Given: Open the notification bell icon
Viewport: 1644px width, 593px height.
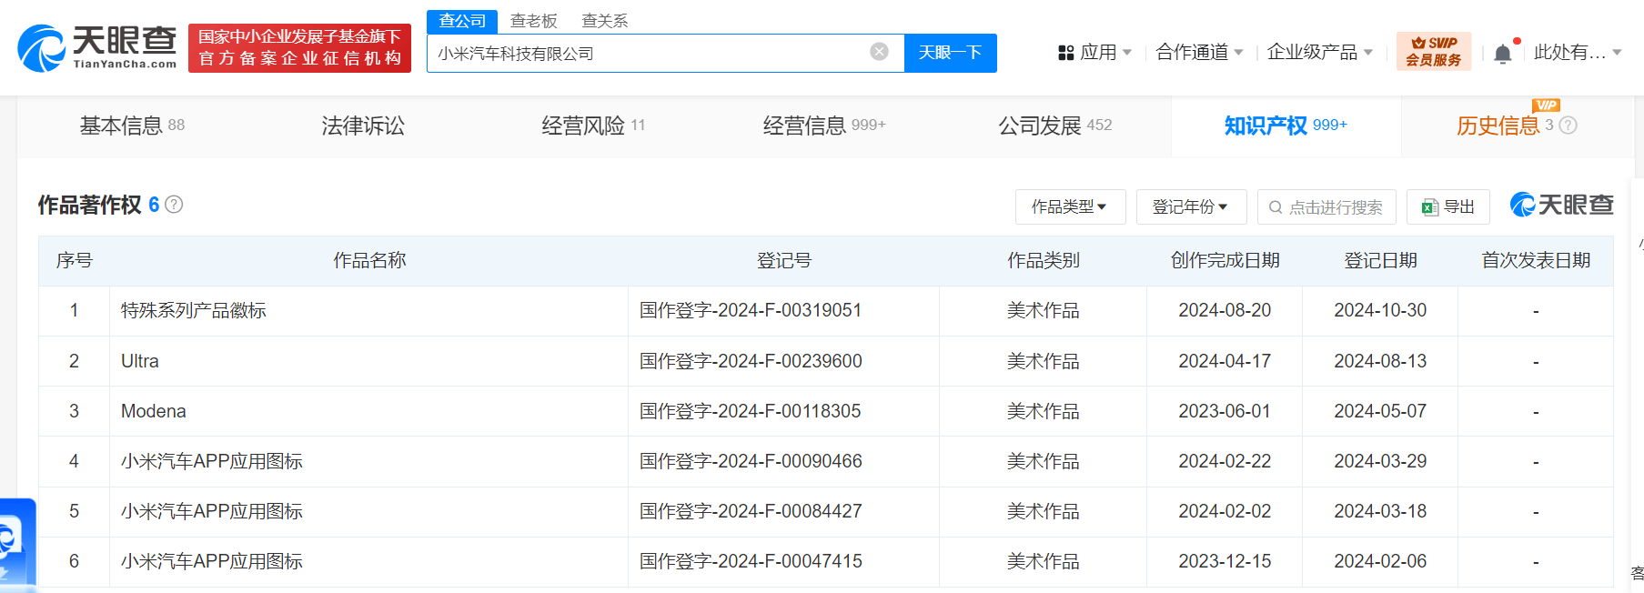Looking at the screenshot, I should 1503,54.
